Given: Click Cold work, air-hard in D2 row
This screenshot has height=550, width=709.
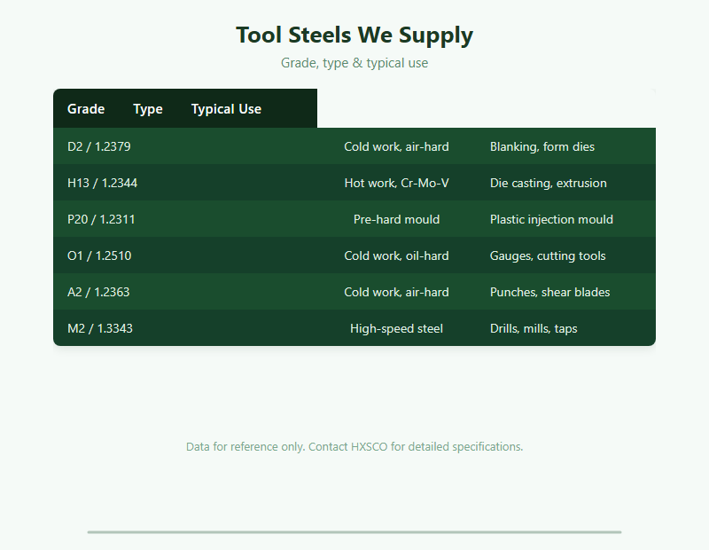Looking at the screenshot, I should (x=396, y=146).
